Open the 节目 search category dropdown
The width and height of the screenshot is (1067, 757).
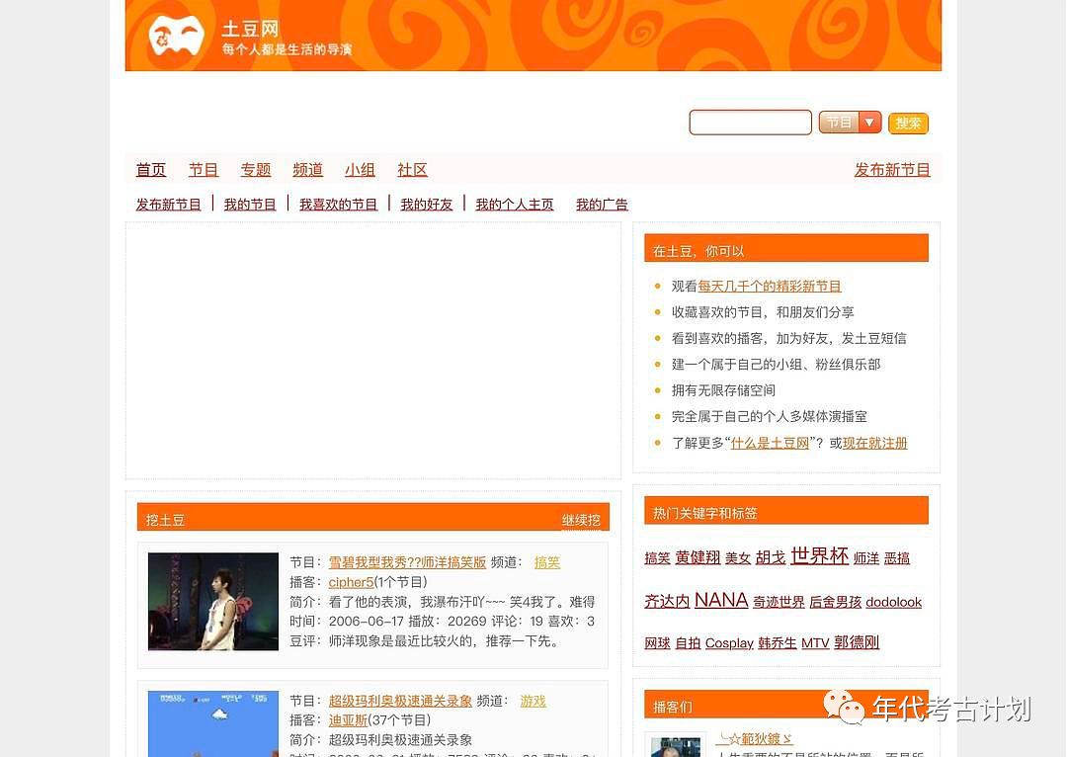(x=850, y=123)
